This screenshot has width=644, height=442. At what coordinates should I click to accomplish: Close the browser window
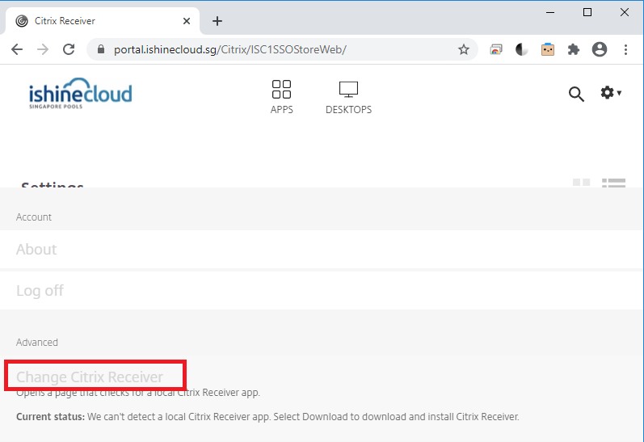625,12
